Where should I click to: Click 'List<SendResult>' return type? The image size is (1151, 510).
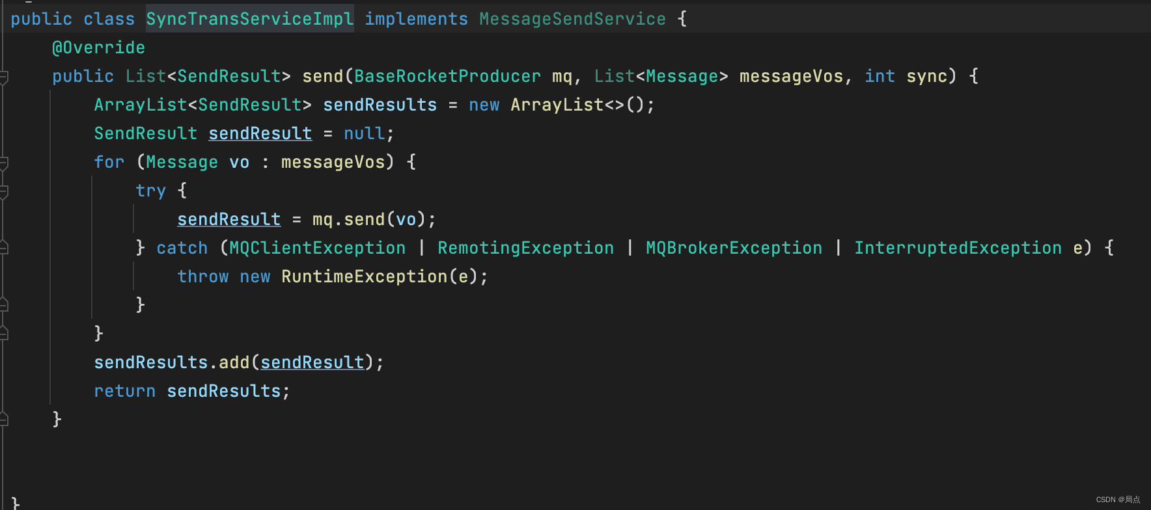pyautogui.click(x=208, y=76)
